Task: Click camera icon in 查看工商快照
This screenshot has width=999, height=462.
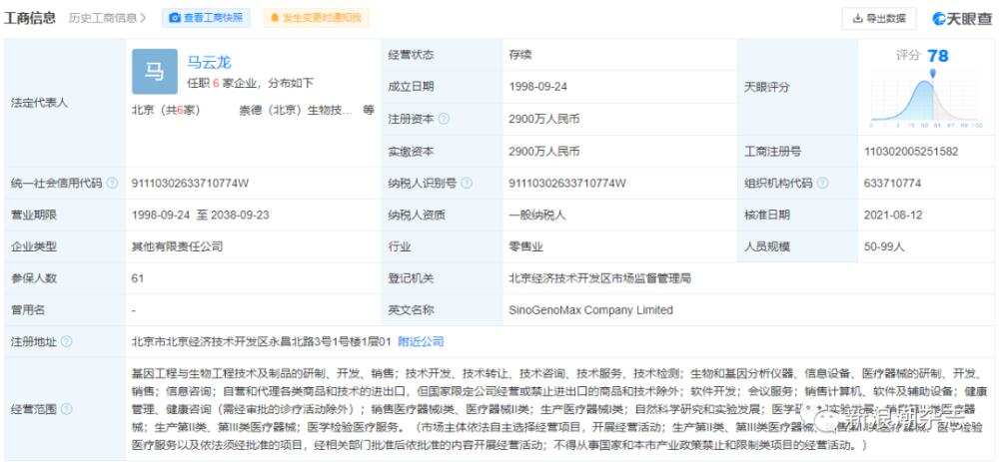Action: pyautogui.click(x=174, y=18)
